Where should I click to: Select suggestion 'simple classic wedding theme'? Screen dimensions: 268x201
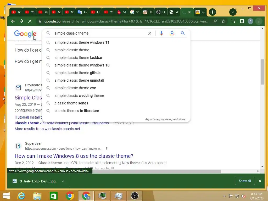point(116,96)
